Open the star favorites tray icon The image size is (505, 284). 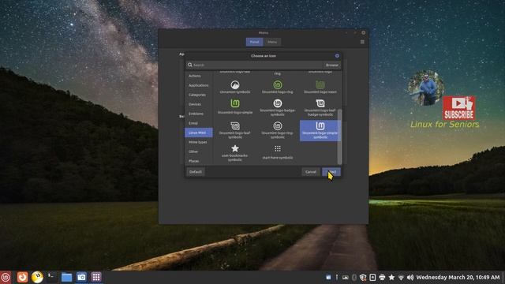pyautogui.click(x=391, y=277)
